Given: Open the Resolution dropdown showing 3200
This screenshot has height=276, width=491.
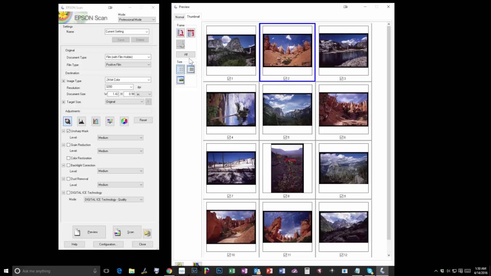Looking at the screenshot, I should [119, 87].
